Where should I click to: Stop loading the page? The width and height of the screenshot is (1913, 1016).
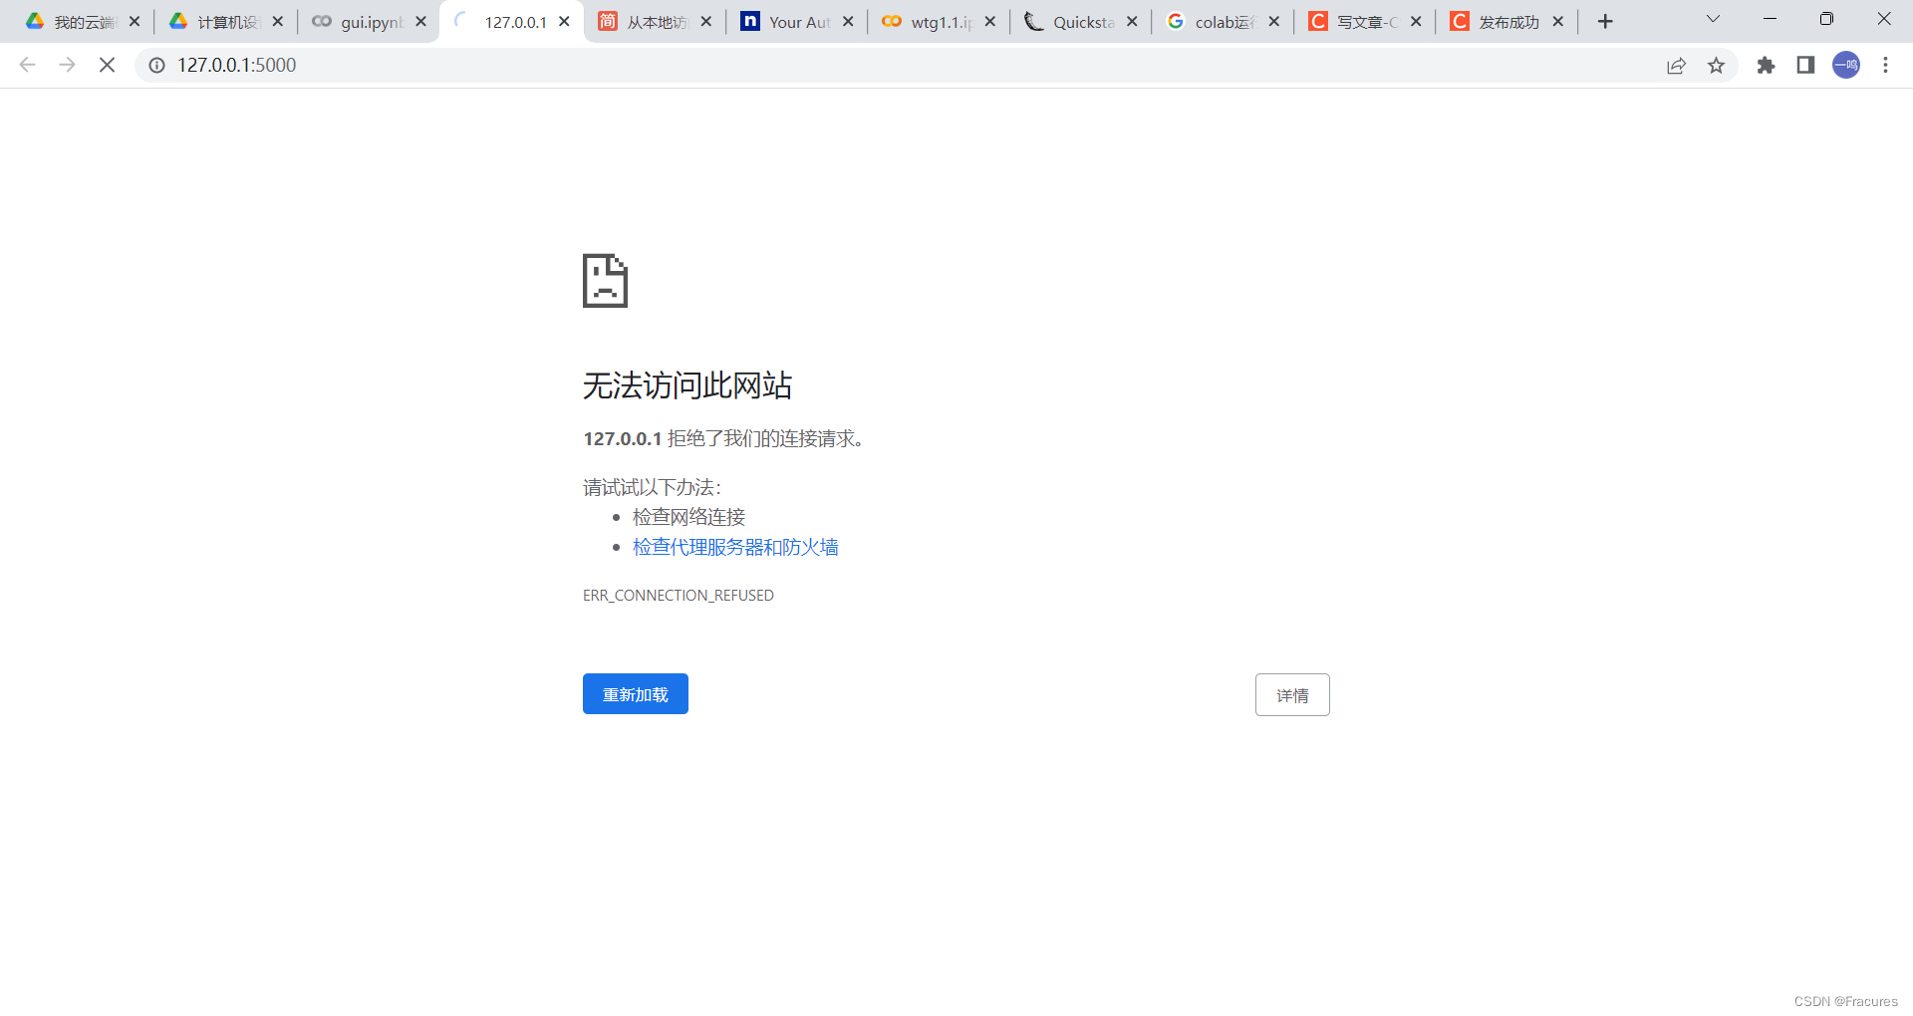108,65
